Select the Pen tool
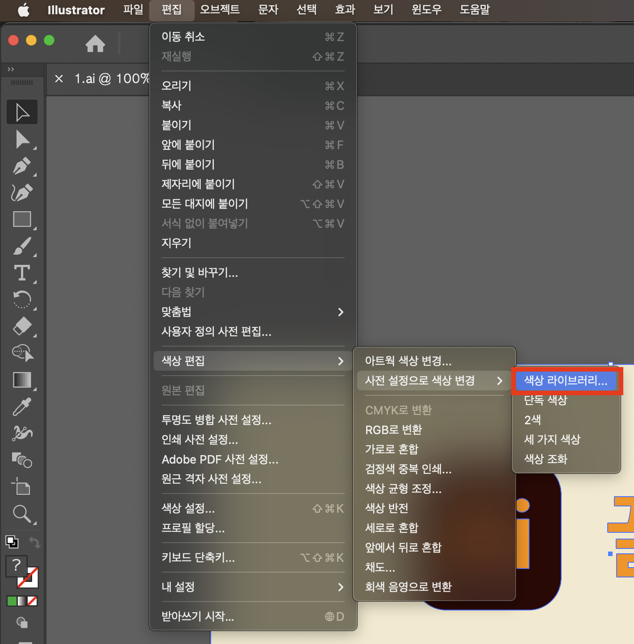 coord(22,166)
